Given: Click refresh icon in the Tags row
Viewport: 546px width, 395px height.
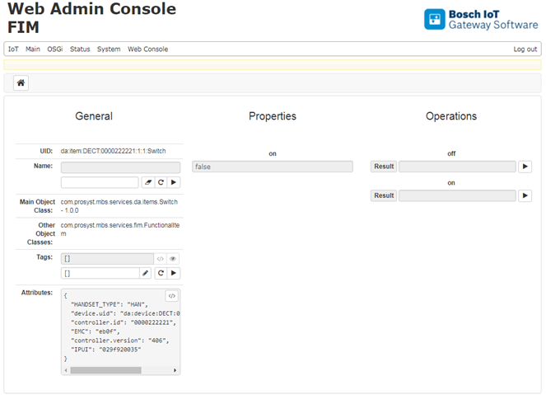Looking at the screenshot, I should coord(161,273).
